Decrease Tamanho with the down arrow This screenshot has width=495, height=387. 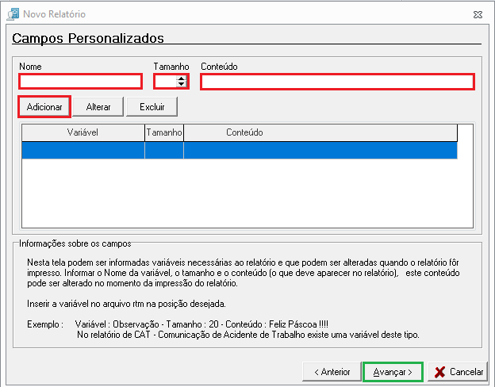click(181, 85)
